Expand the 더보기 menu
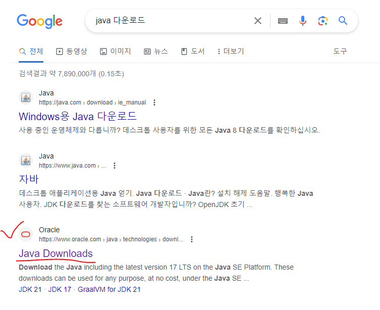Image resolution: width=380 pixels, height=310 pixels. (x=231, y=51)
